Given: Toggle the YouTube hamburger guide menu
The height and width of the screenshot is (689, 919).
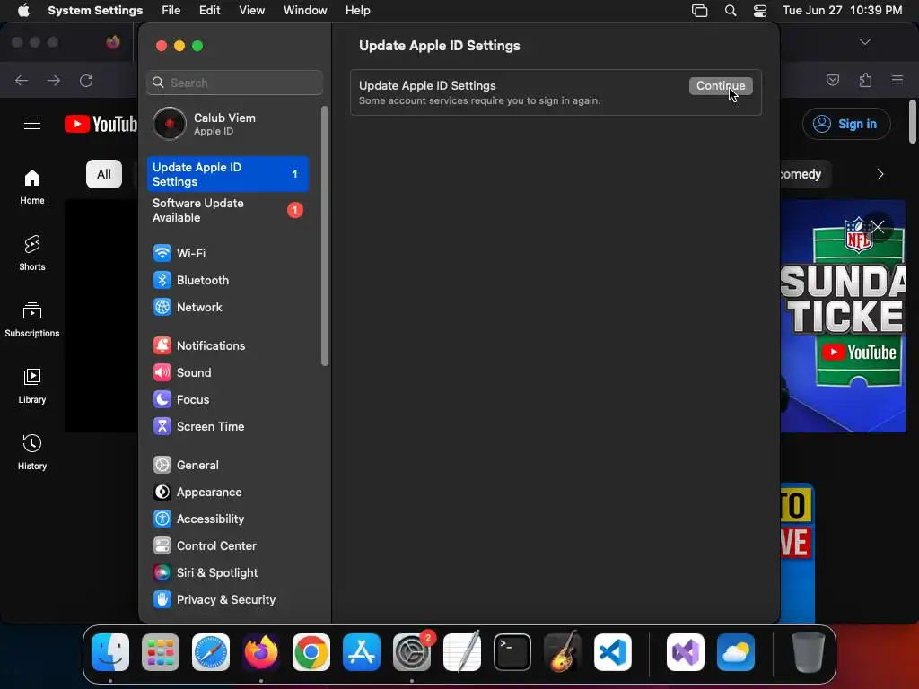Looking at the screenshot, I should click(32, 124).
